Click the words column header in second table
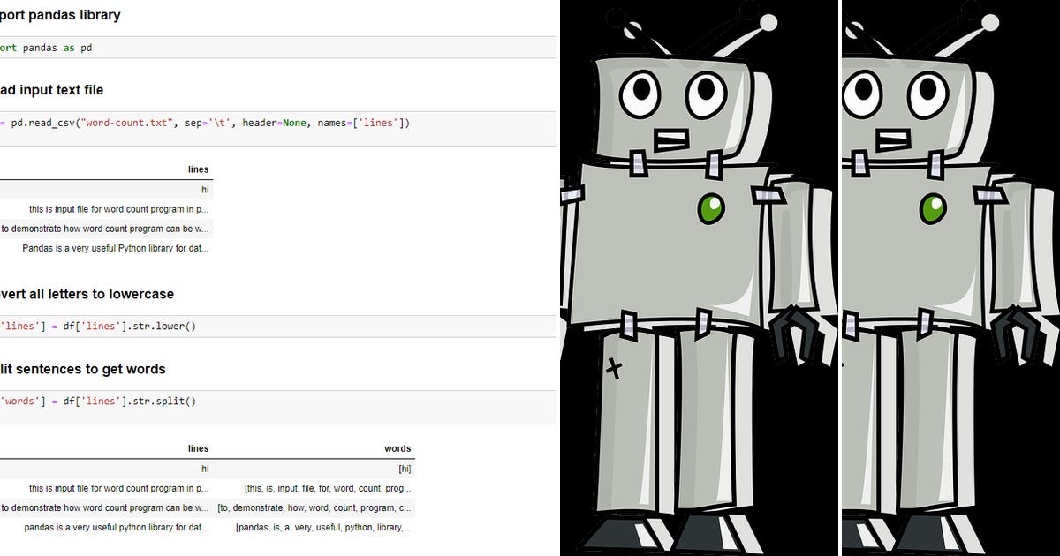This screenshot has width=1060, height=556. click(x=397, y=447)
